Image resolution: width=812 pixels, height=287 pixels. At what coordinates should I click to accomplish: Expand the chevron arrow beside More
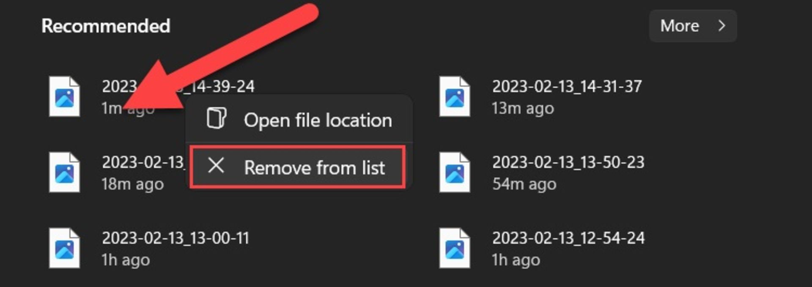tap(721, 26)
